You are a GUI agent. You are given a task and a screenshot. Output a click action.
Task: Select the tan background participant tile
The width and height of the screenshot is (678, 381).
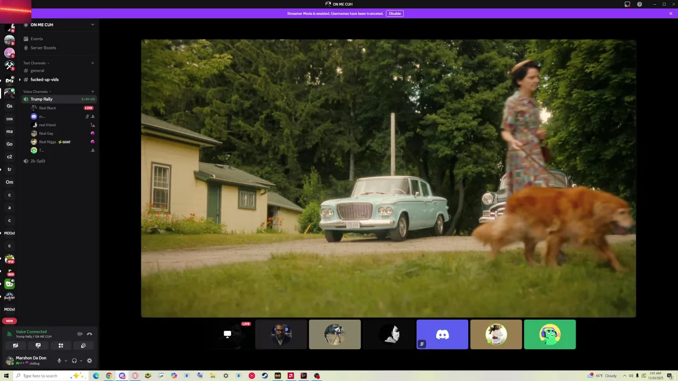pyautogui.click(x=335, y=334)
